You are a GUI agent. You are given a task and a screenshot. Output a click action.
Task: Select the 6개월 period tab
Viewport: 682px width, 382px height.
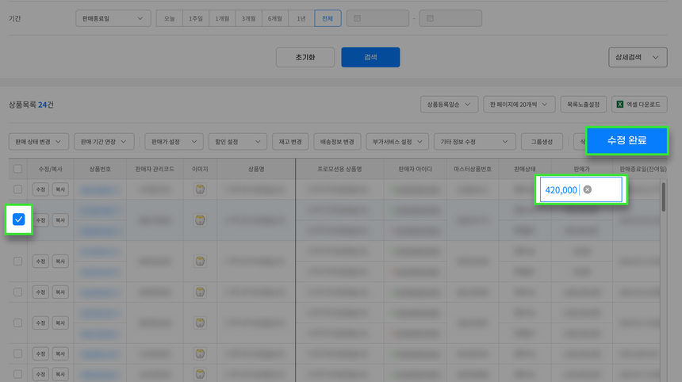coord(275,18)
